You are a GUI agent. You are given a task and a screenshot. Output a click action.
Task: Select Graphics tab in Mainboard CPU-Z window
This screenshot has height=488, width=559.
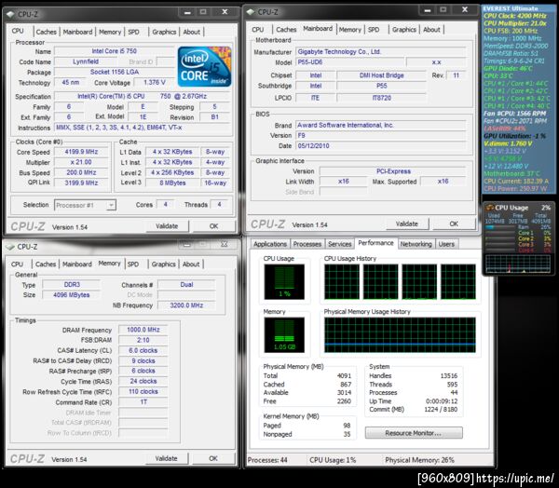404,30
